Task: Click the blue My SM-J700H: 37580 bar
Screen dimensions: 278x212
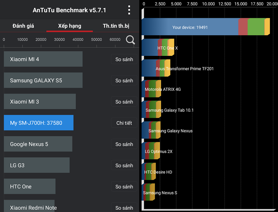Action: [x=39, y=123]
